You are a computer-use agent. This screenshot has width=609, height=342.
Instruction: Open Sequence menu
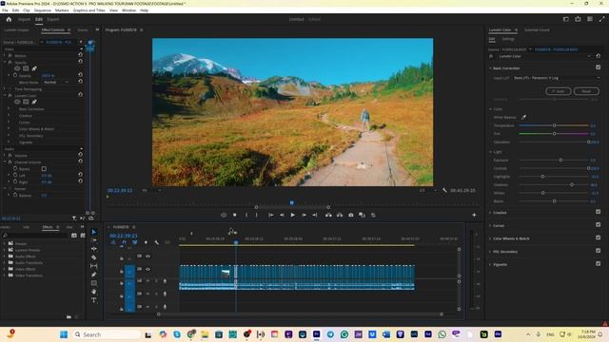coord(42,10)
